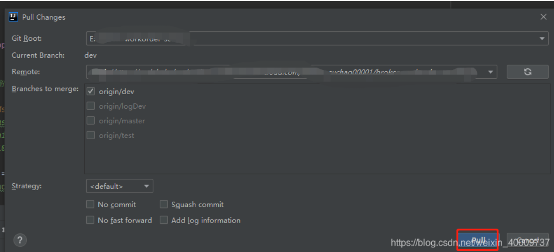Click the IntelliJ logo in the dialog title
554x252 pixels.
(x=13, y=16)
